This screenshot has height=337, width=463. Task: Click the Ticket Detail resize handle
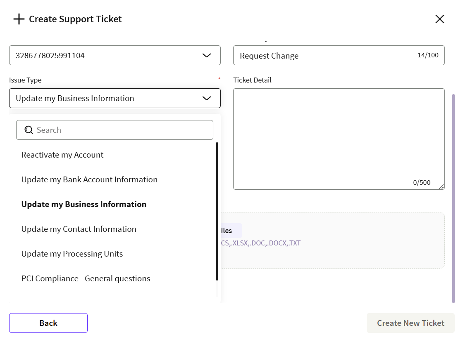click(442, 186)
